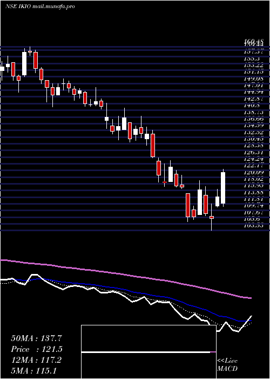Click the 111.81 price axis label

[253, 199]
